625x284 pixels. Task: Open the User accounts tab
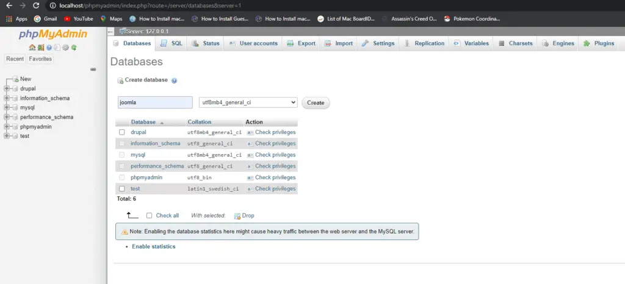253,43
